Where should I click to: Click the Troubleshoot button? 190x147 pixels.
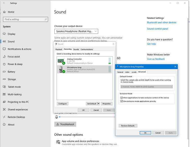(x=65, y=124)
